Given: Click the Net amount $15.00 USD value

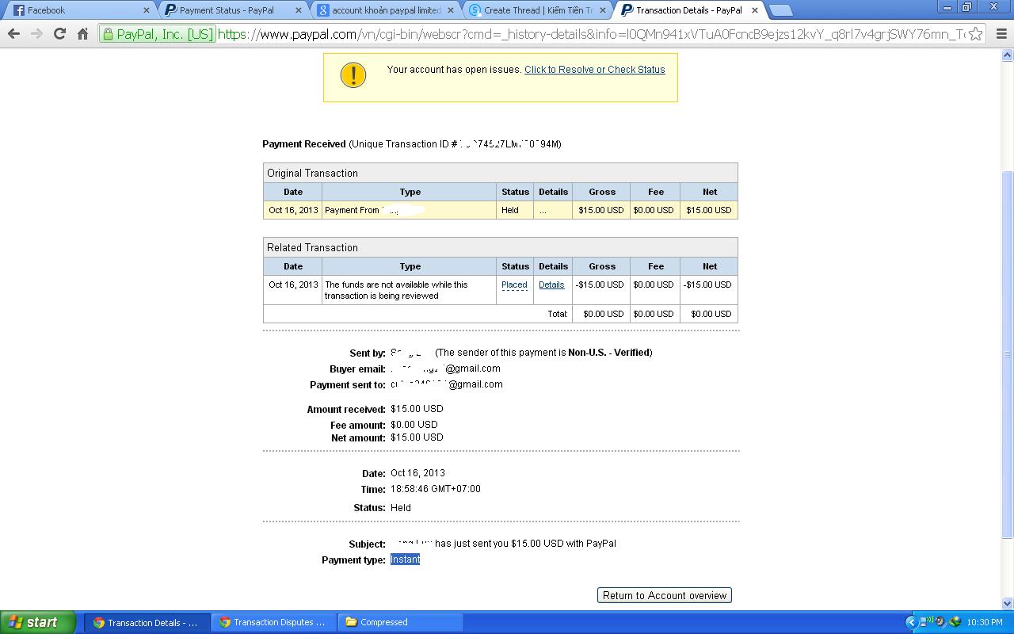Looking at the screenshot, I should (x=417, y=437).
